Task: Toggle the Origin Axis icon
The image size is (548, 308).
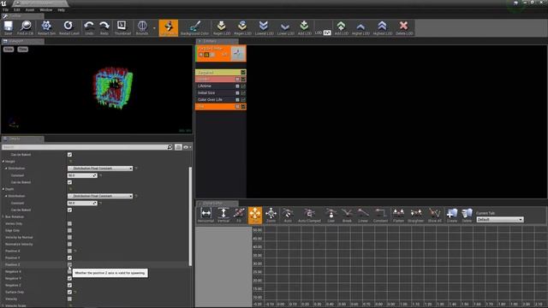Action: [169, 27]
